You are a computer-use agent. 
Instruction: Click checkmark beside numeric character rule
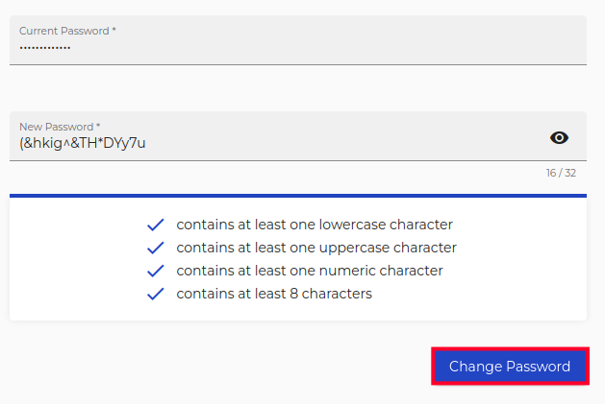coord(156,271)
